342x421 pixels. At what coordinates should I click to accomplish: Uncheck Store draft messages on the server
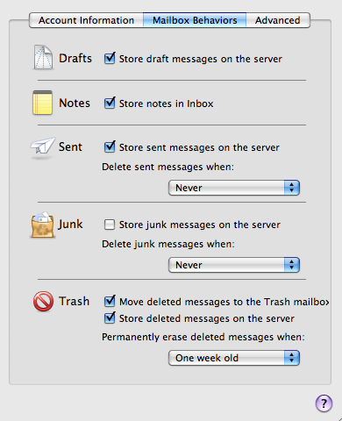pos(110,58)
